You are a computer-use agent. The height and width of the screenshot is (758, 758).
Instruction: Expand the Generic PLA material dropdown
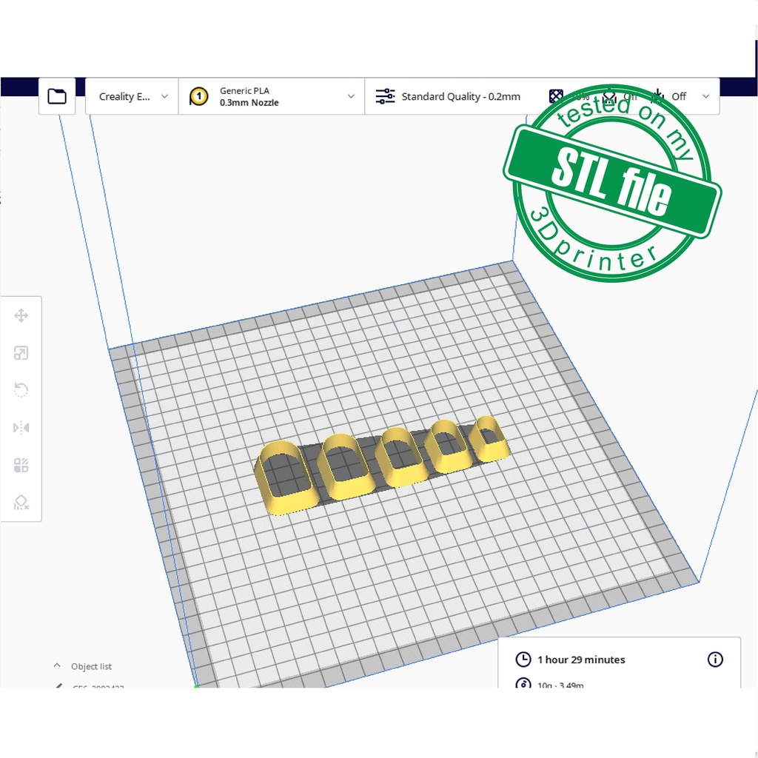[x=350, y=96]
